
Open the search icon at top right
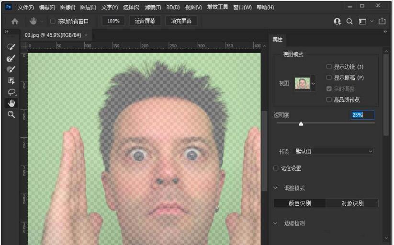click(349, 21)
